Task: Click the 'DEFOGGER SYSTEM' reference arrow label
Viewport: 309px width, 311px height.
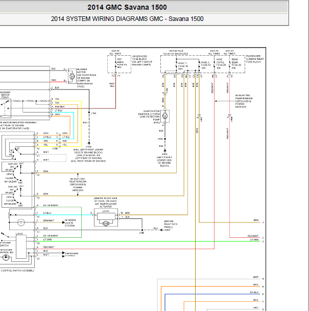Action: point(72,254)
